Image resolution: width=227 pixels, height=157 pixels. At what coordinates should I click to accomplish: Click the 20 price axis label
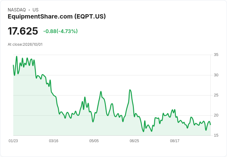[x=216, y=115]
